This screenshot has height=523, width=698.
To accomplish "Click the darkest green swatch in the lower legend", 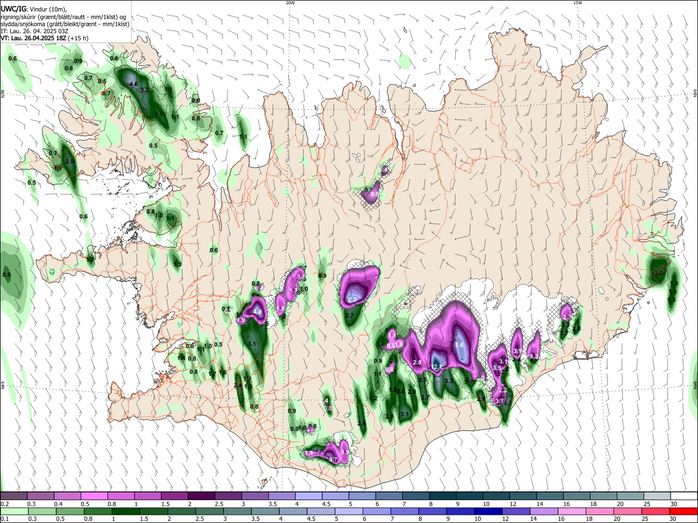I will click(x=125, y=511).
